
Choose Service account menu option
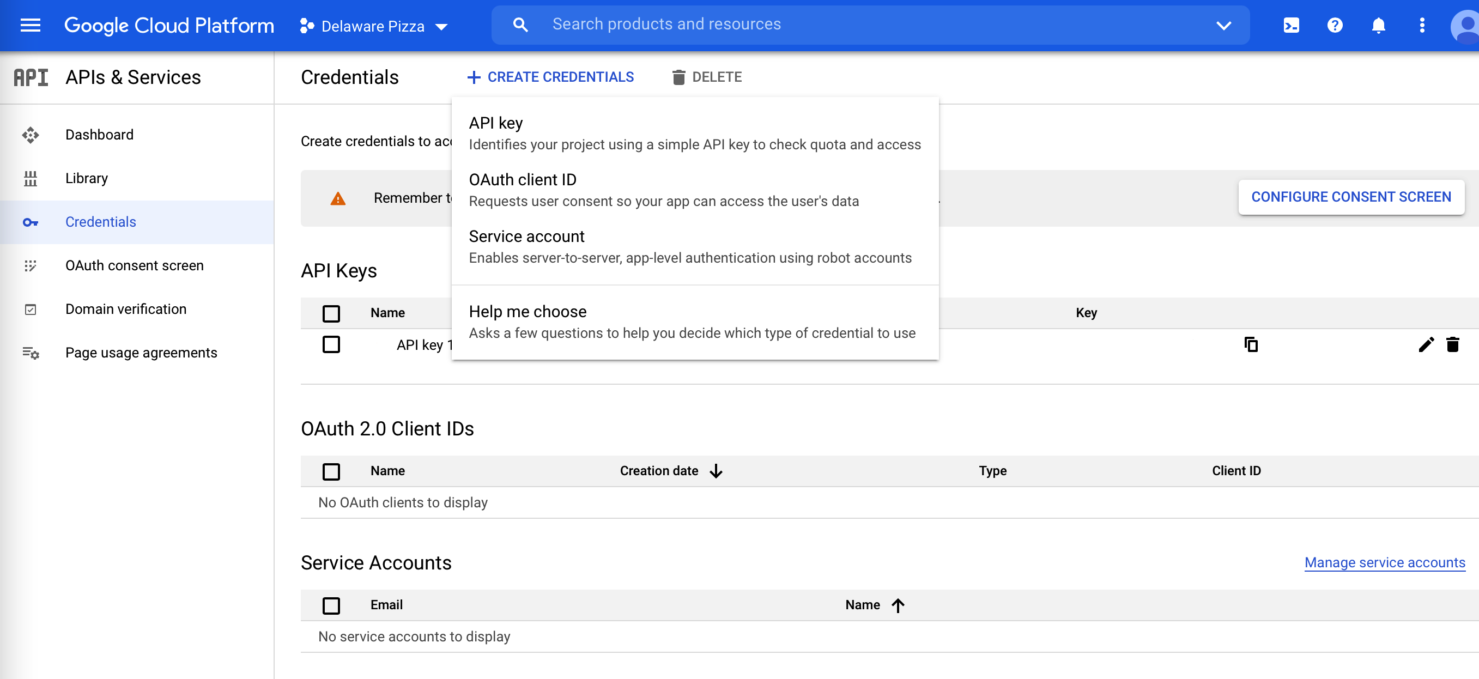coord(695,247)
